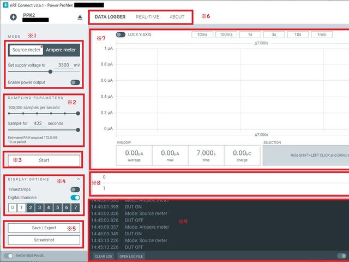
Task: Set chart window to 10s
Action: [298, 34]
